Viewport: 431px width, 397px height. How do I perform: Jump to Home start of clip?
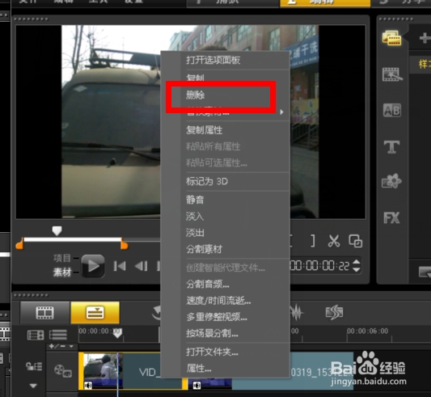(x=120, y=266)
